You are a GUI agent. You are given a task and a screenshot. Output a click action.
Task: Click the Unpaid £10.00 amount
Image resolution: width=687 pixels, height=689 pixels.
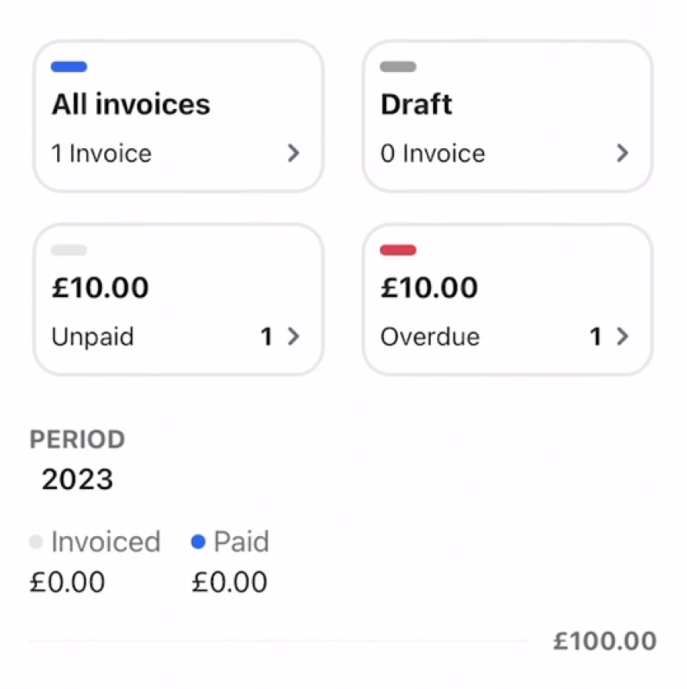point(100,288)
